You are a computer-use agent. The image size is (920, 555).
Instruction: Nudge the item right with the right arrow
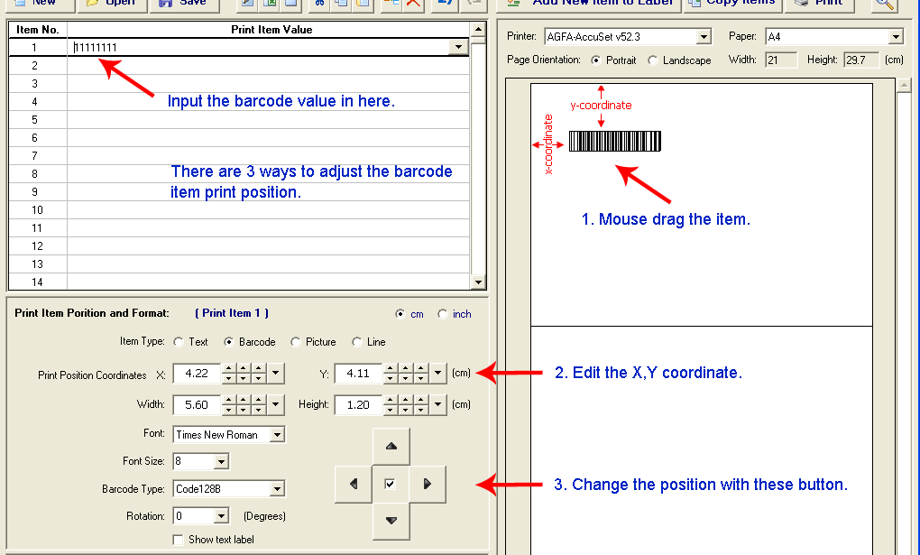coord(428,485)
